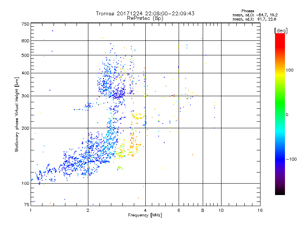This screenshot has height=229, width=306.
Task: Click the x-axis tick label '4'
Action: (x=145, y=210)
